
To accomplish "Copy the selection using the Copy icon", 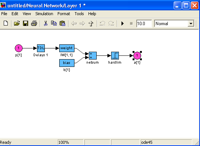I will tap(54, 23).
